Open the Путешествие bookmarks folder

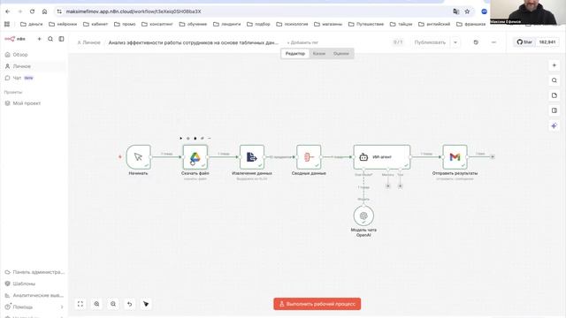coord(366,24)
